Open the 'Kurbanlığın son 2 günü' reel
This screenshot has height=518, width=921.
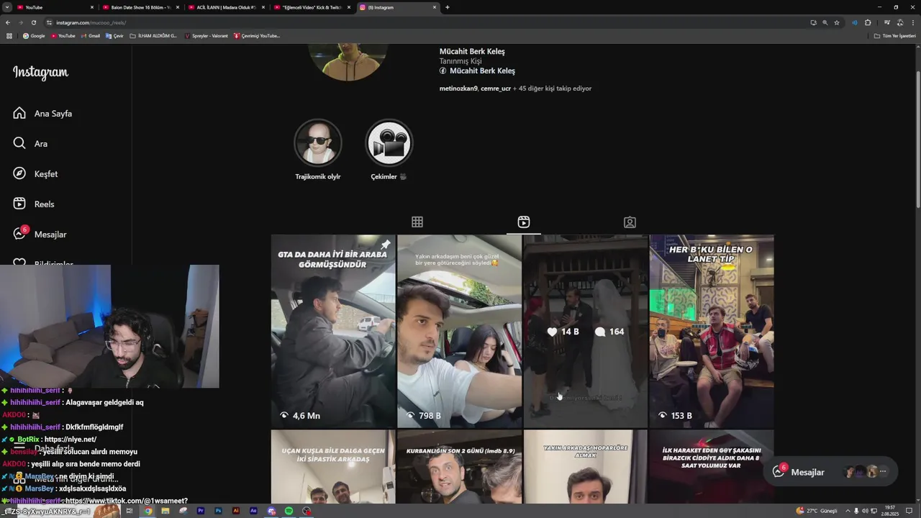[x=459, y=467]
